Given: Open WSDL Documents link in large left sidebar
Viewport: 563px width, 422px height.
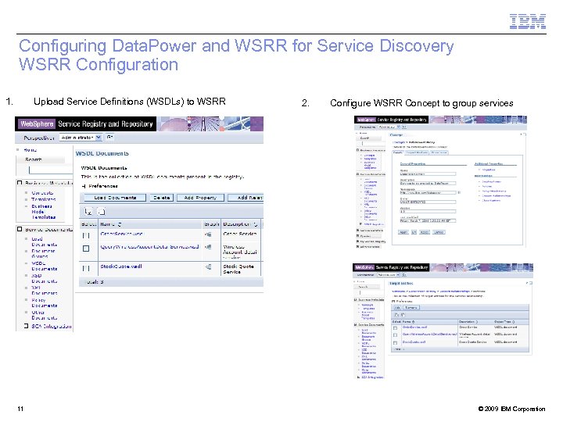Looking at the screenshot, I should [44, 266].
